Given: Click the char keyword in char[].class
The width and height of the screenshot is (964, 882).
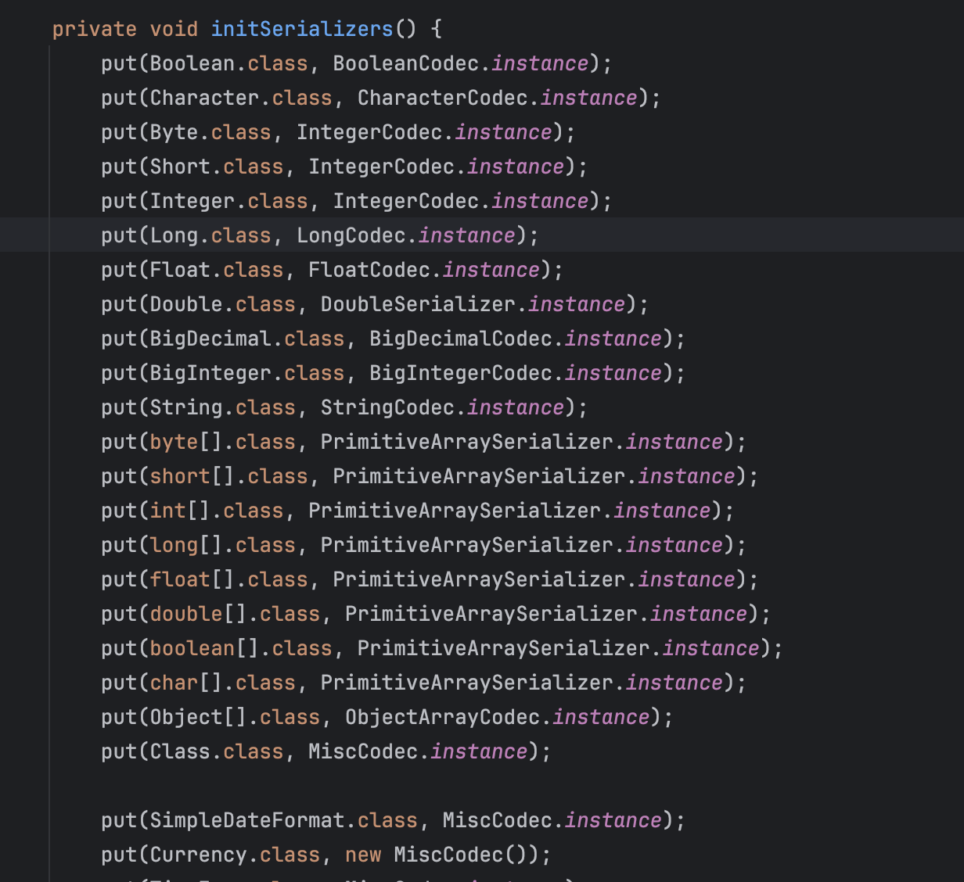Looking at the screenshot, I should [174, 683].
